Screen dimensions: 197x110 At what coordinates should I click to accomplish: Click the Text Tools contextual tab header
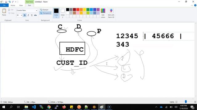click(30, 2)
